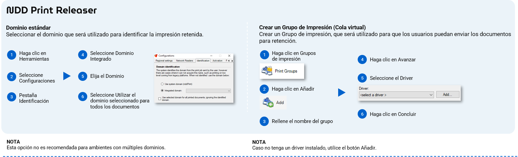The width and height of the screenshot is (518, 157).
Task: Click the blue arrow left of the Driver field
Action: (x=342, y=93)
